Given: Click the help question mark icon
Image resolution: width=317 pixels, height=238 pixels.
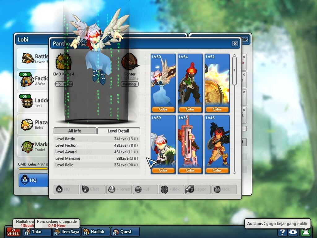Looking at the screenshot, I should point(283,232).
